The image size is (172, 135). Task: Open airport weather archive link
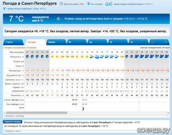tap(27, 9)
